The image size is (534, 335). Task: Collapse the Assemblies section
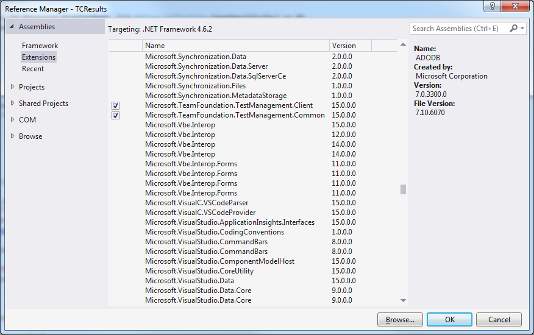pyautogui.click(x=12, y=27)
